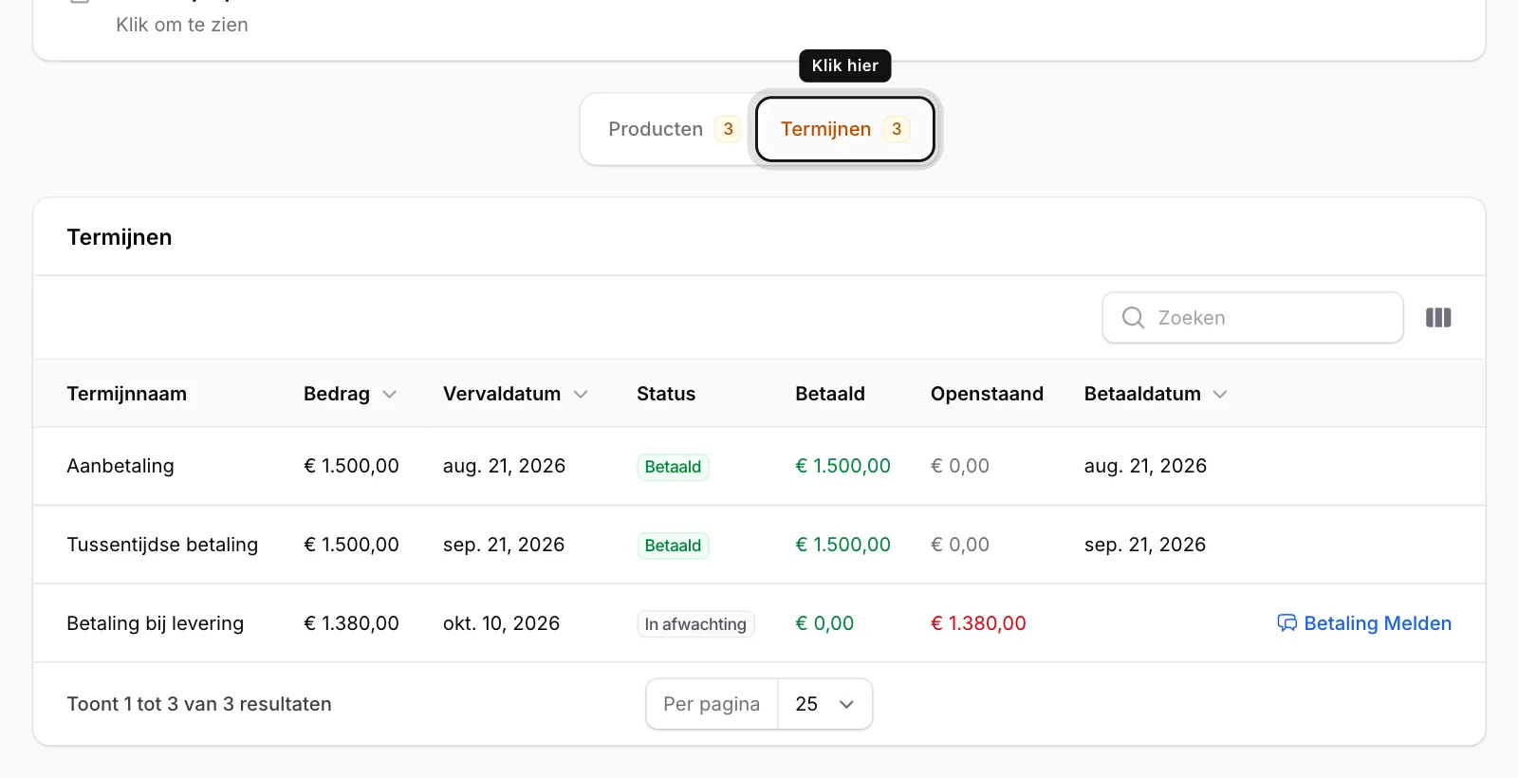Viewport: 1518px width, 778px height.
Task: Click the red € 1.380,00 openstaand amount
Action: pos(978,623)
